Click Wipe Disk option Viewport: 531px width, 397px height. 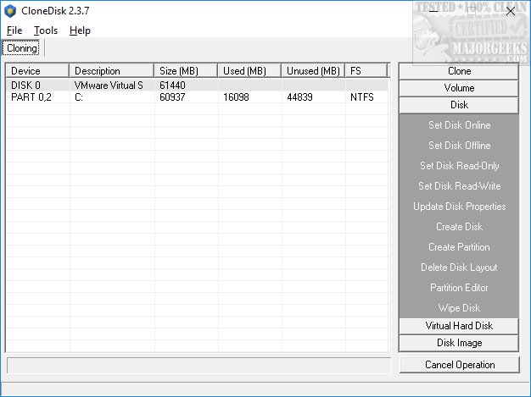point(459,308)
